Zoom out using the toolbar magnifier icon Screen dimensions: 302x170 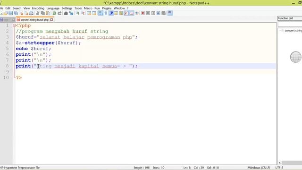click(x=83, y=13)
